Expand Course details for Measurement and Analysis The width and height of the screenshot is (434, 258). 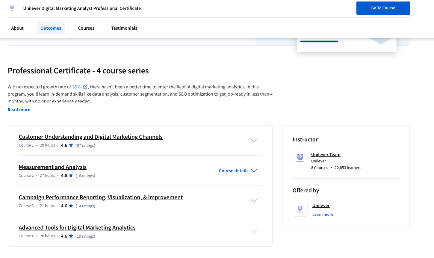(x=238, y=171)
